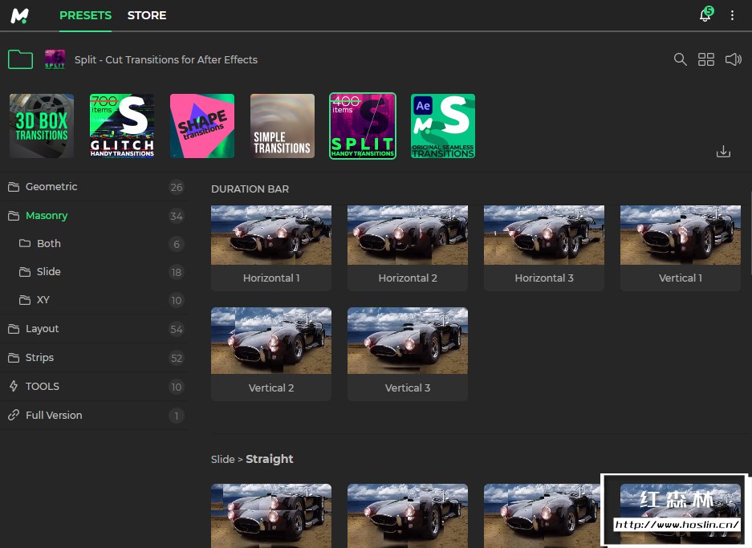Click the Full Version chain link icon
Viewport: 752px width, 548px height.
(14, 415)
